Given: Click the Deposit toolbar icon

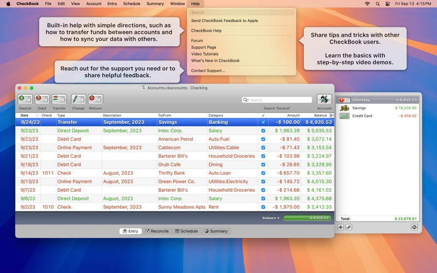Looking at the screenshot, I should pos(25,99).
